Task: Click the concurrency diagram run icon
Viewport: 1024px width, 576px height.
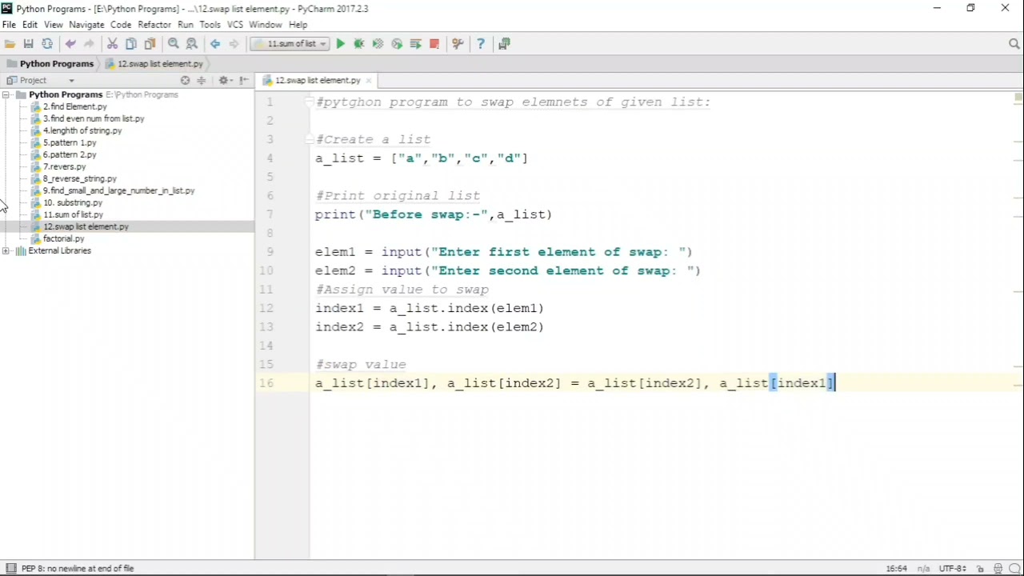Action: point(415,44)
